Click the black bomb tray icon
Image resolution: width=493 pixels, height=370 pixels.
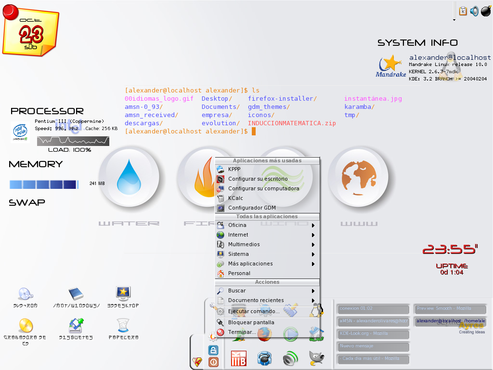tap(486, 11)
